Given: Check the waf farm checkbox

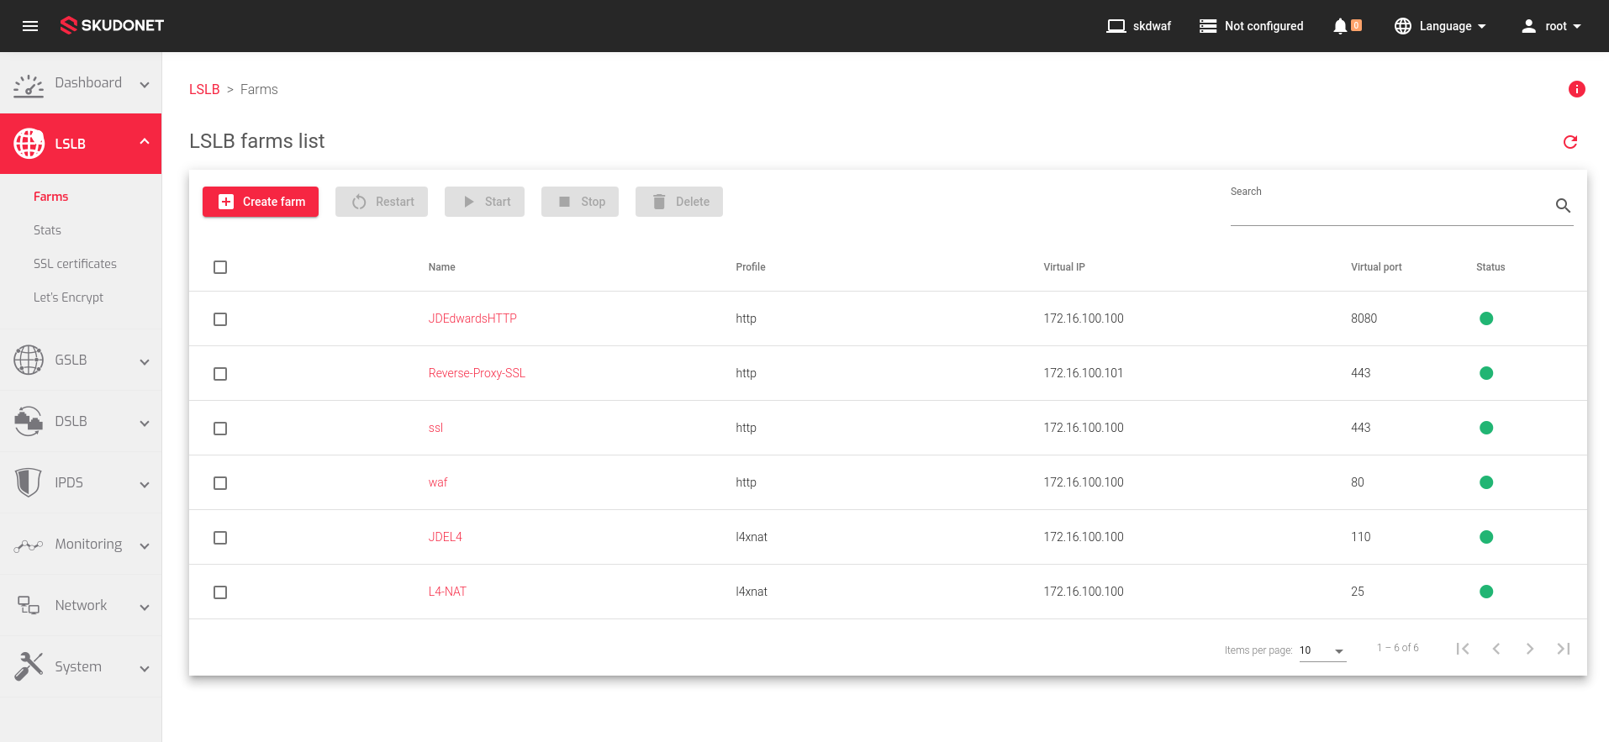Looking at the screenshot, I should tap(220, 483).
